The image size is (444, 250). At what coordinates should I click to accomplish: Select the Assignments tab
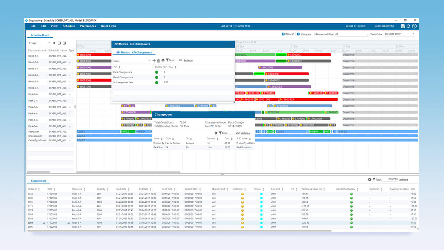pos(38,181)
